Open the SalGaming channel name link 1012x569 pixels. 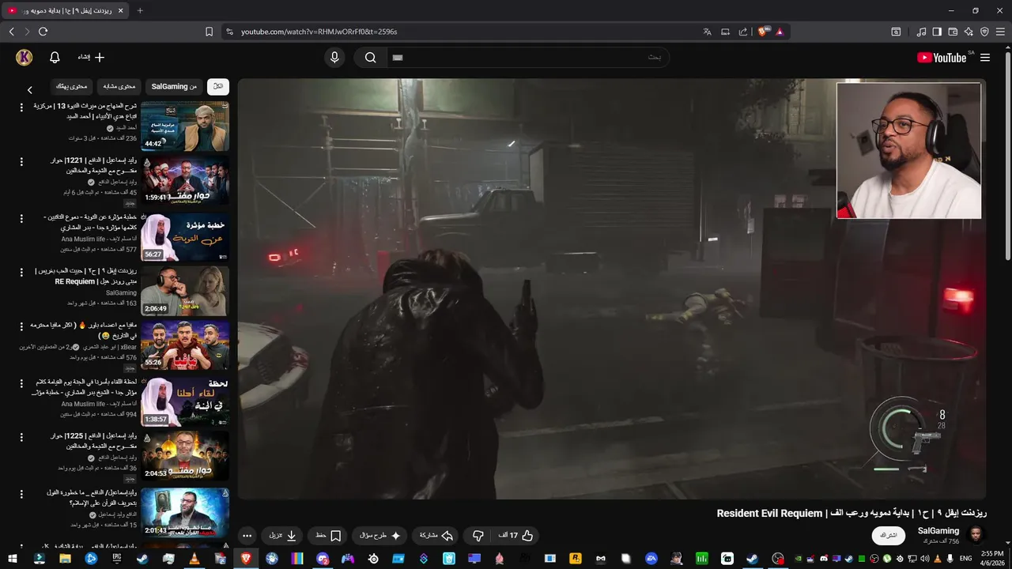(x=938, y=530)
